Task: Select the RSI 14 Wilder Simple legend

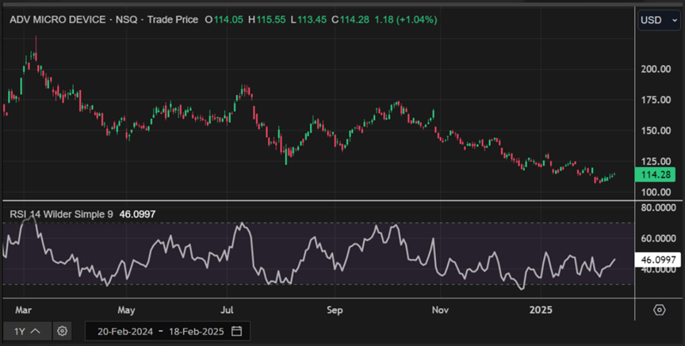Action: point(61,214)
